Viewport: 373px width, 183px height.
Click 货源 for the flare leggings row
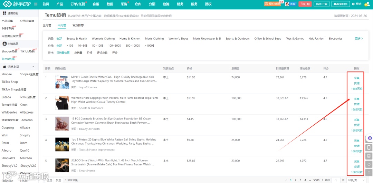coord(356,104)
